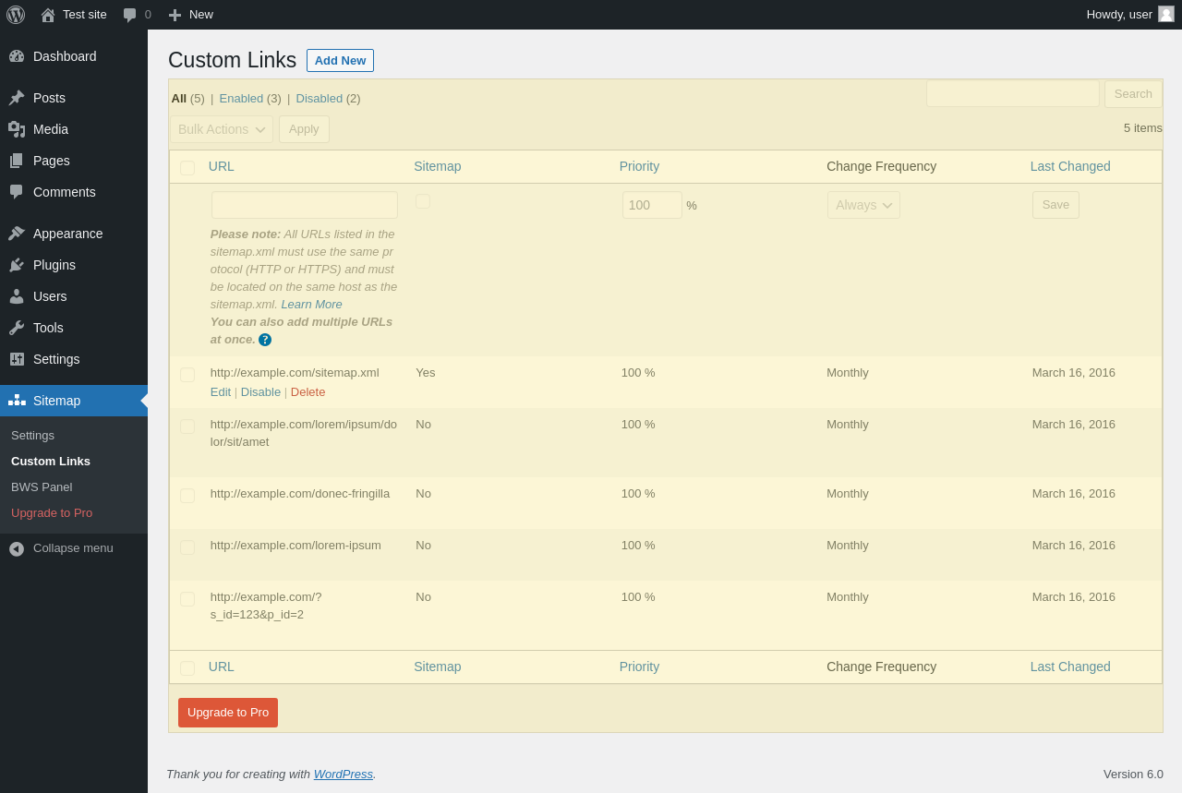Go to BWS Panel submenu item

(x=42, y=487)
